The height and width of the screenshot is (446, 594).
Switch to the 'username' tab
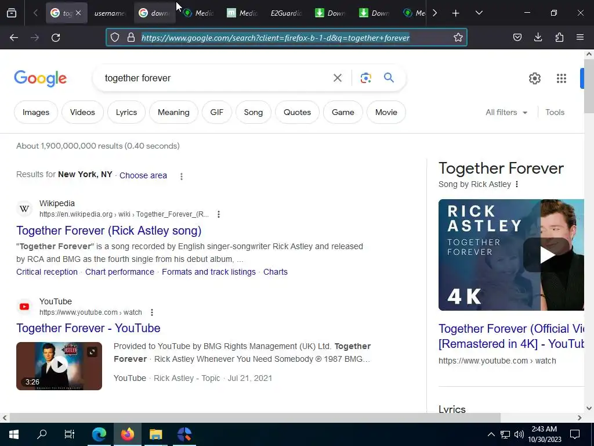point(110,13)
